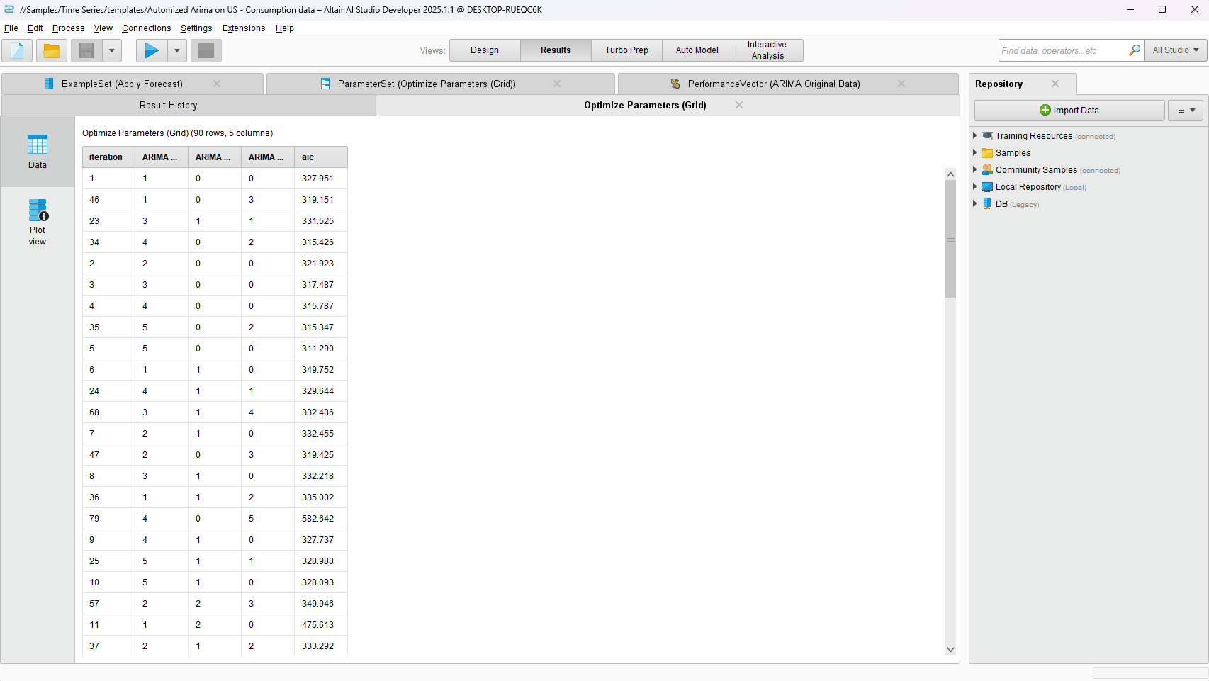This screenshot has width=1209, height=681.
Task: Open the Interactive Analysis view
Action: point(767,50)
